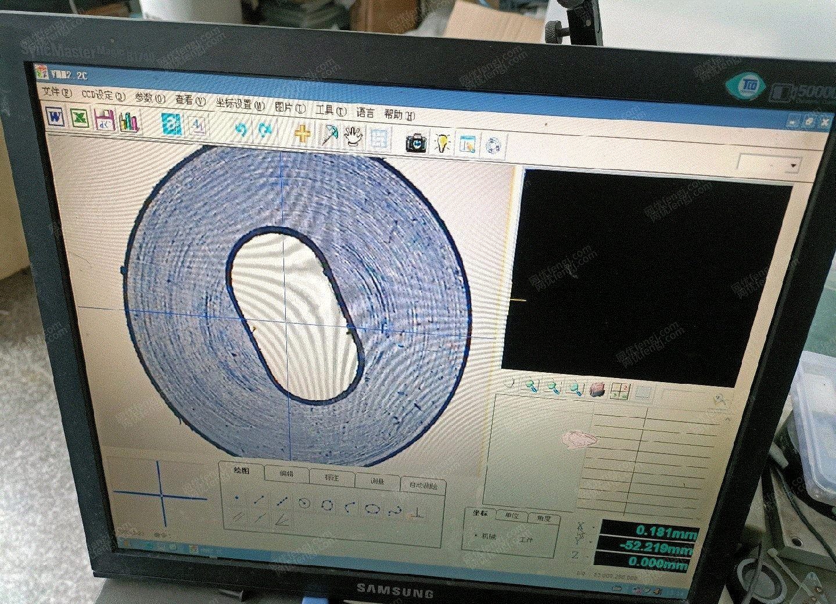Open the 帮助(H) menu
The width and height of the screenshot is (836, 604).
point(399,114)
